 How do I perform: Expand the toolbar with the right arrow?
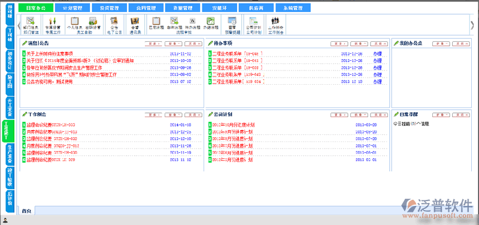pos(472,25)
